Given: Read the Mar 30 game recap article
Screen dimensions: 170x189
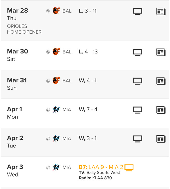Looking at the screenshot, I should (x=161, y=52).
